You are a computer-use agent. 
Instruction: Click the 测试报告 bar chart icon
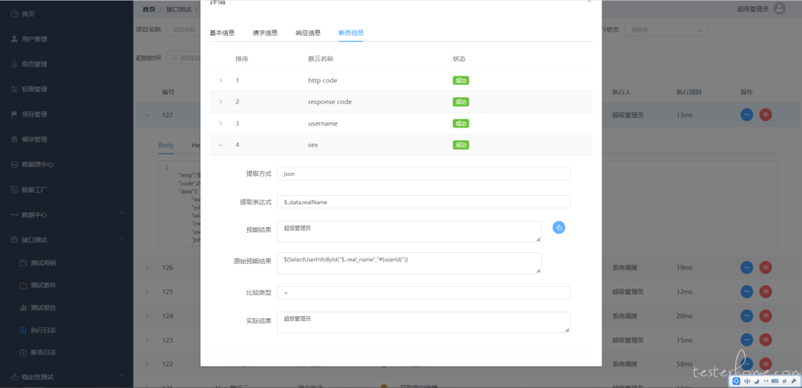pyautogui.click(x=23, y=308)
